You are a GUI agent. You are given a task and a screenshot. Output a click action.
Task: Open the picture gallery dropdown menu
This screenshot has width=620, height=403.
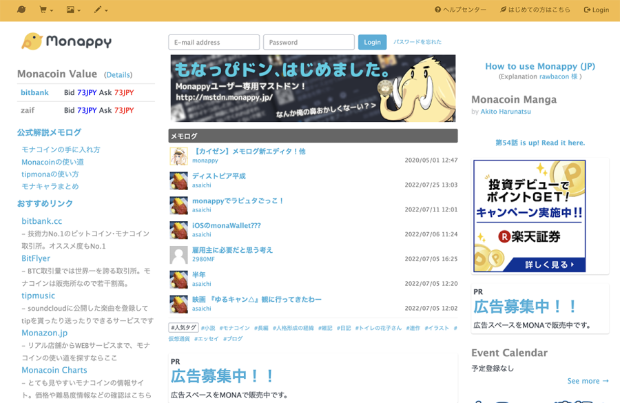click(x=73, y=10)
